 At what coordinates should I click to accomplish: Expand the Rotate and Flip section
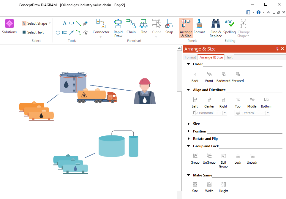(x=189, y=139)
